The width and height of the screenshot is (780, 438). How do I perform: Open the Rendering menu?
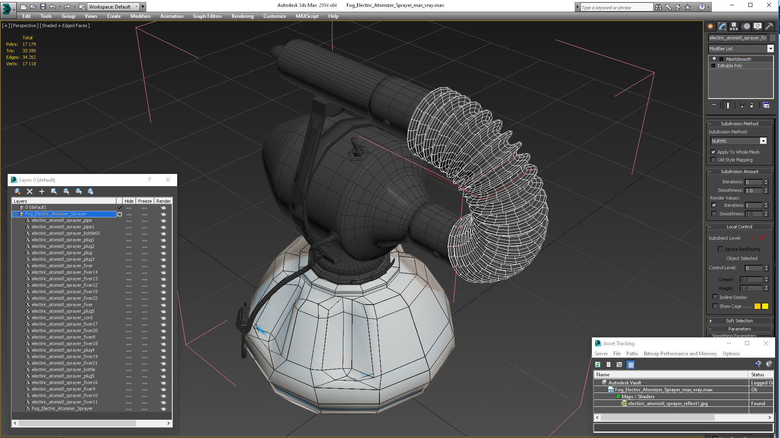pyautogui.click(x=242, y=16)
